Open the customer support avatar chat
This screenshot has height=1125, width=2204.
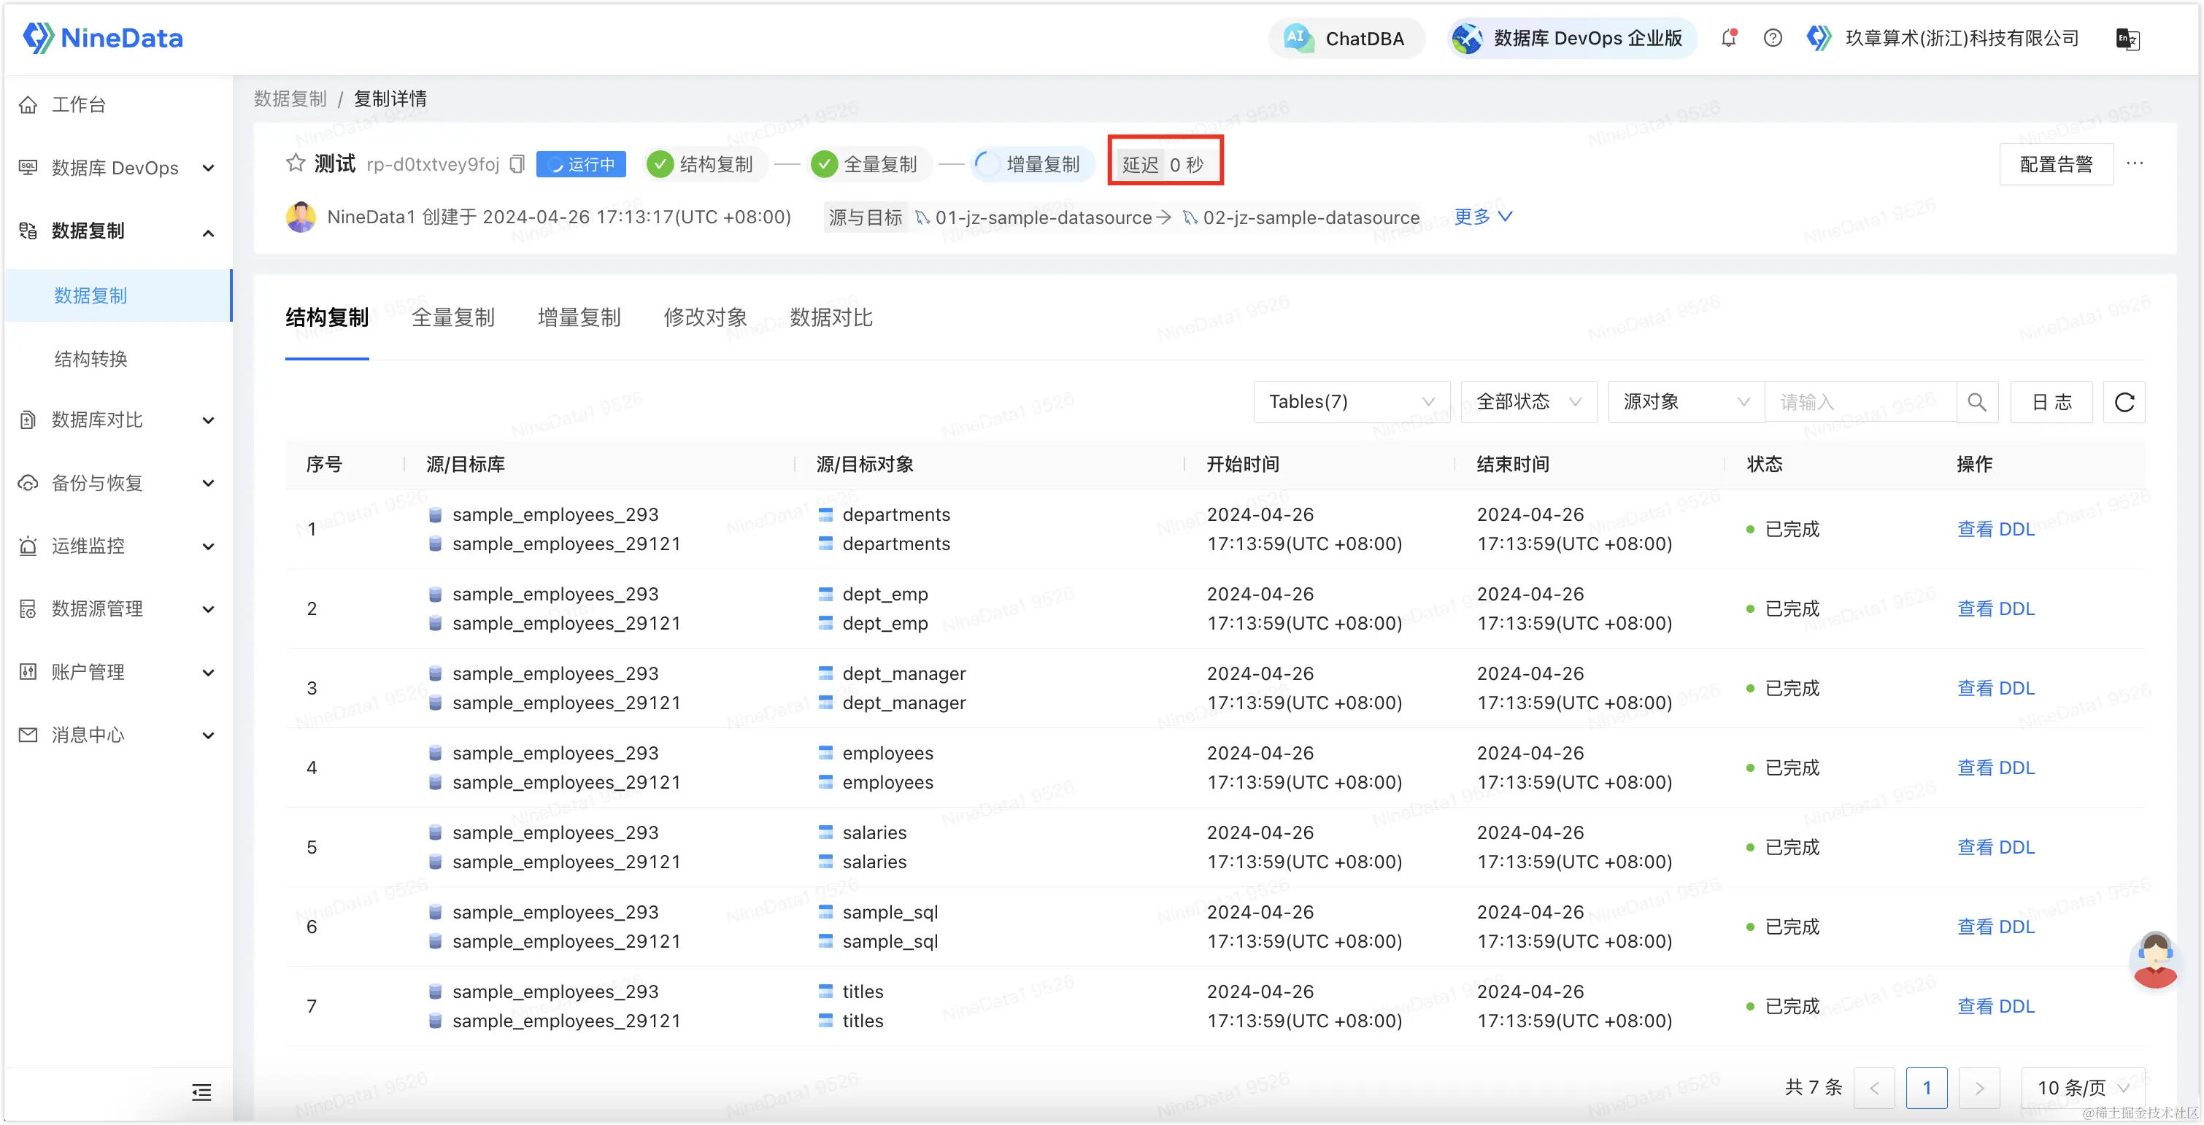tap(2154, 961)
